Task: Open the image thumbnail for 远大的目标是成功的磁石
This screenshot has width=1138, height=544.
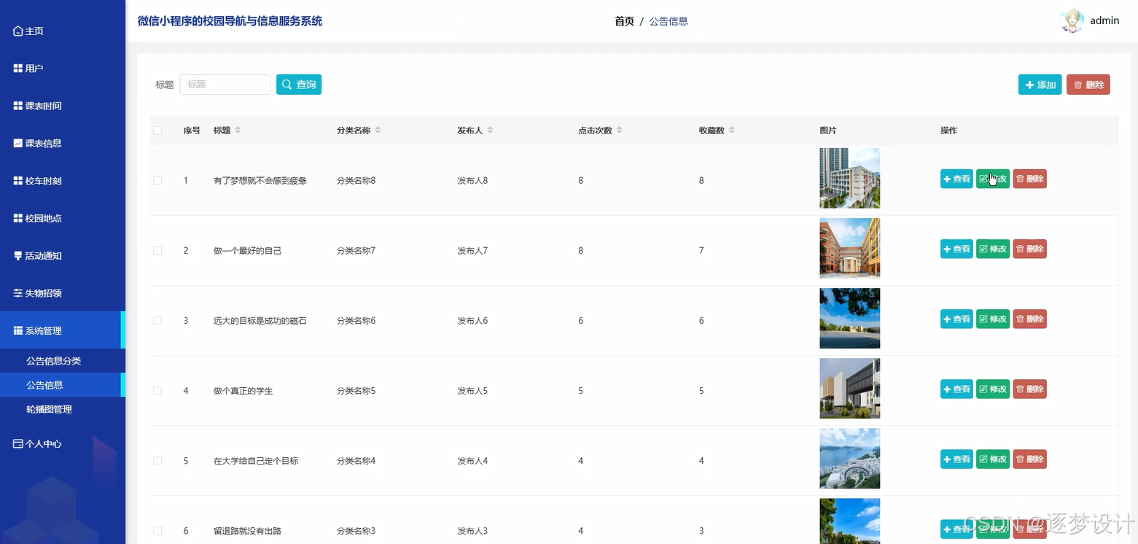Action: (849, 318)
